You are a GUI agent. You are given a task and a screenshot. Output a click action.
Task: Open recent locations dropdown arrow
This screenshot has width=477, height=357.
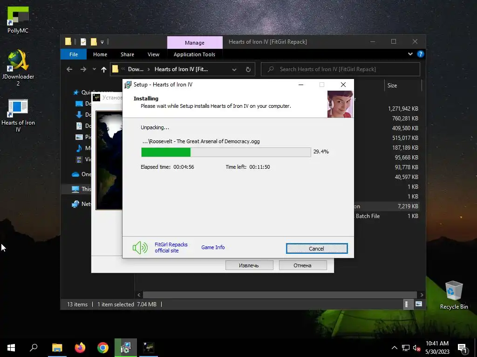94,70
